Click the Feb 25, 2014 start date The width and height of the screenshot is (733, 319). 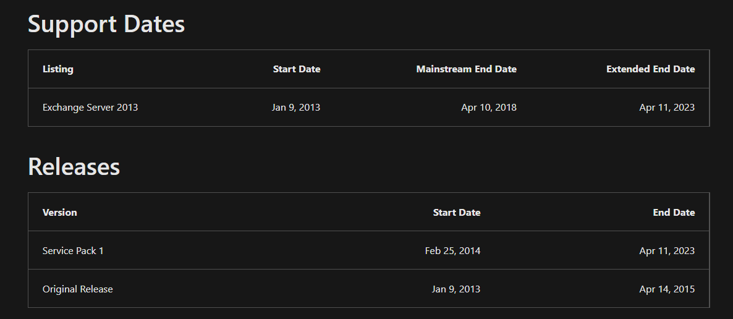[452, 251]
